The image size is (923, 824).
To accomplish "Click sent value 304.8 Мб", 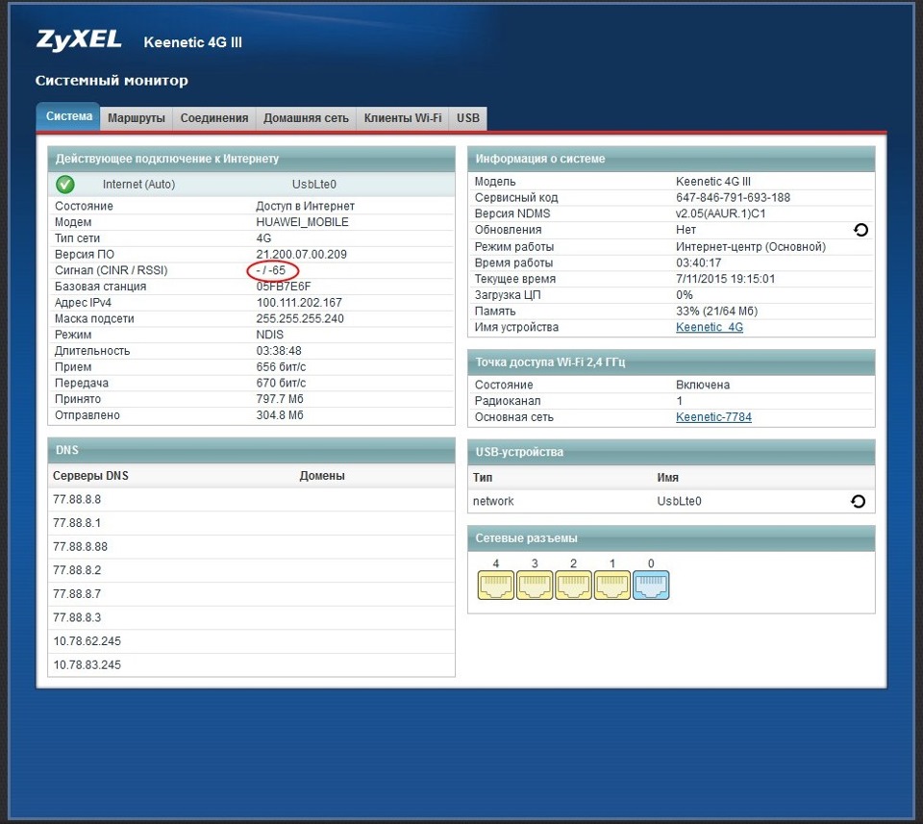I will 280,415.
